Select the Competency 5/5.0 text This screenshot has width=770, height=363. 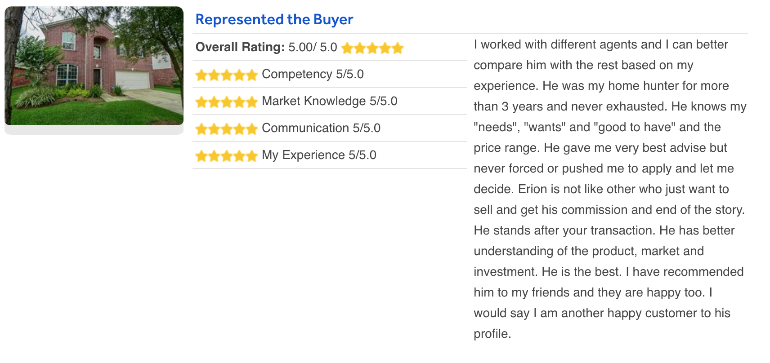[x=313, y=74]
